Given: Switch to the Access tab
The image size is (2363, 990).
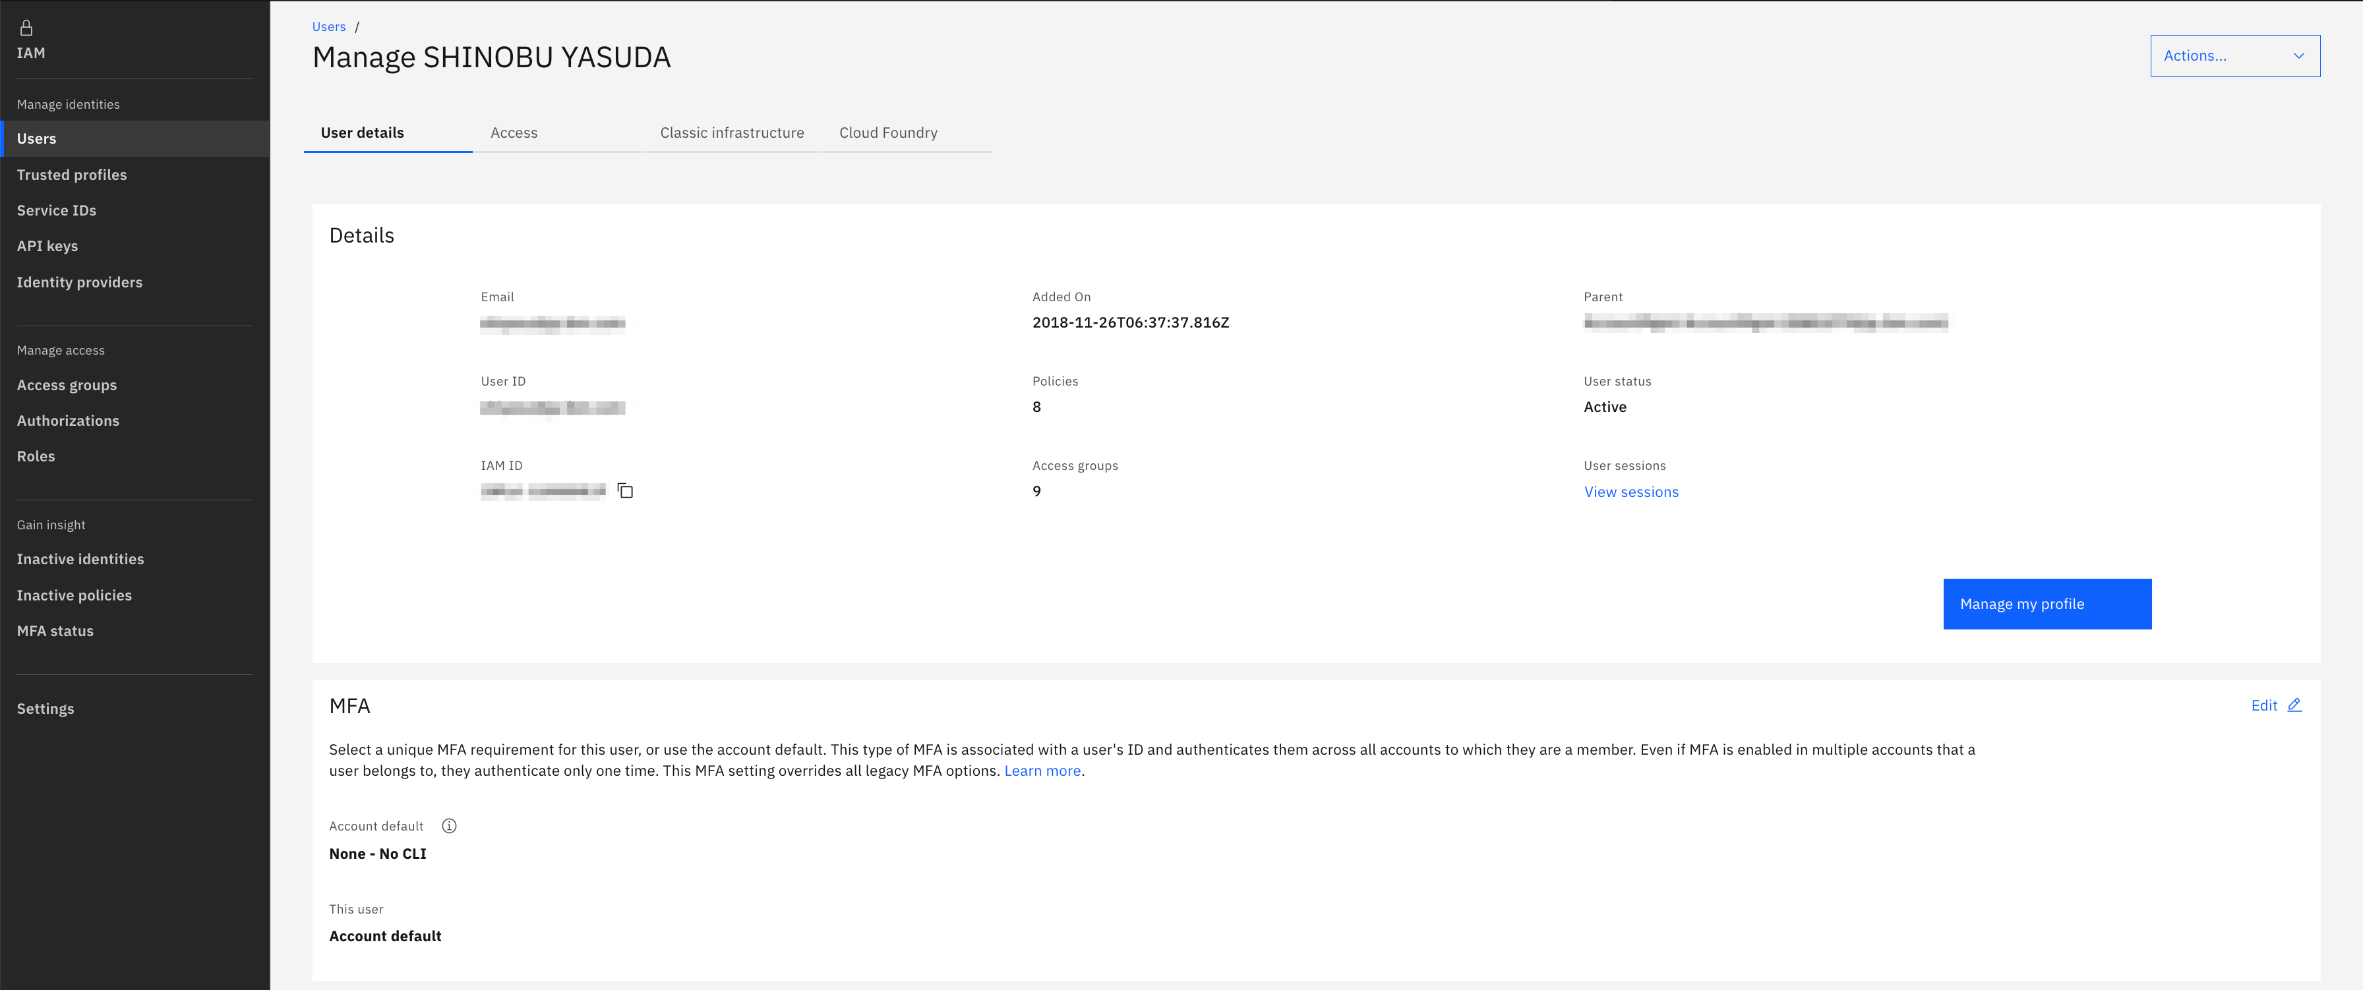Looking at the screenshot, I should [x=514, y=132].
